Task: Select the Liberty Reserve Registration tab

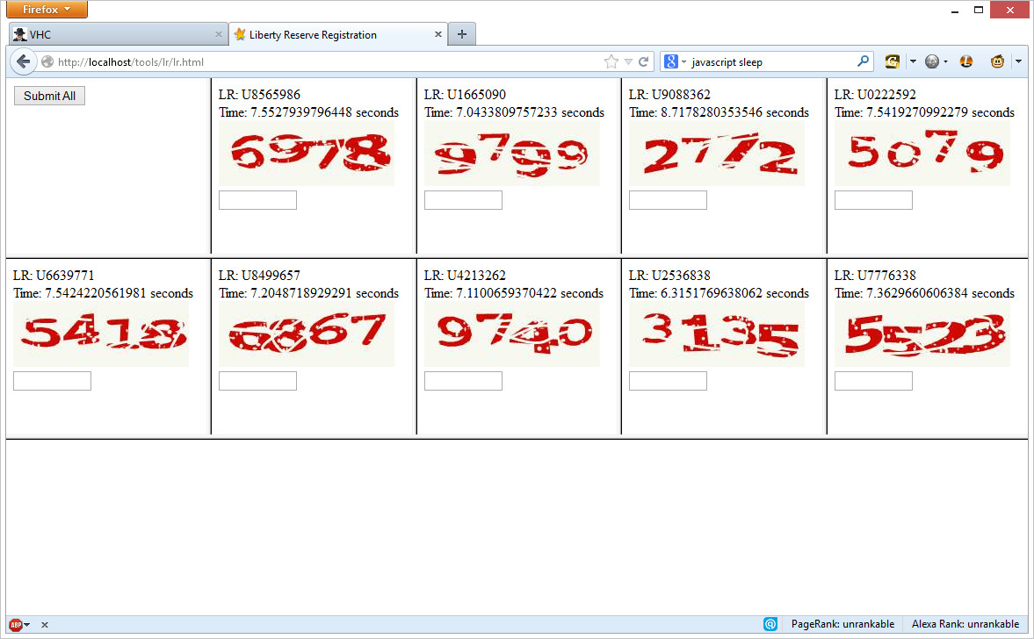Action: 337,34
